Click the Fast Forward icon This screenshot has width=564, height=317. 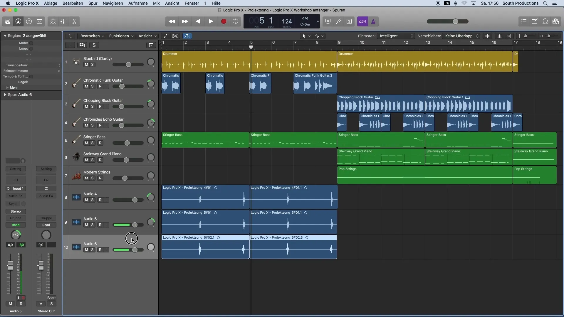[x=185, y=21]
